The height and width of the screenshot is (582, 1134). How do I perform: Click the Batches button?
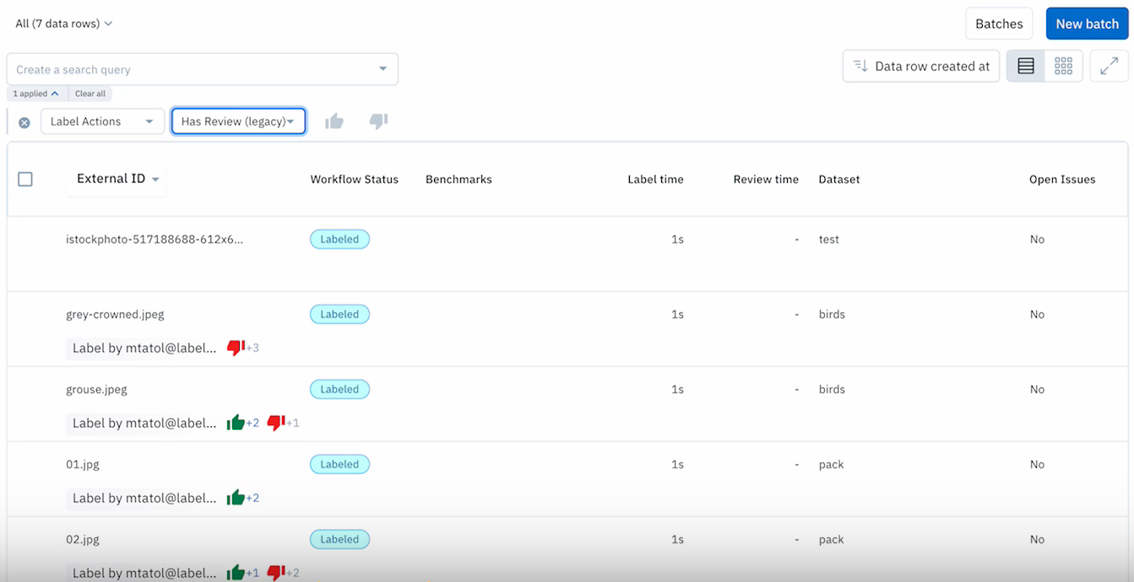pos(999,24)
